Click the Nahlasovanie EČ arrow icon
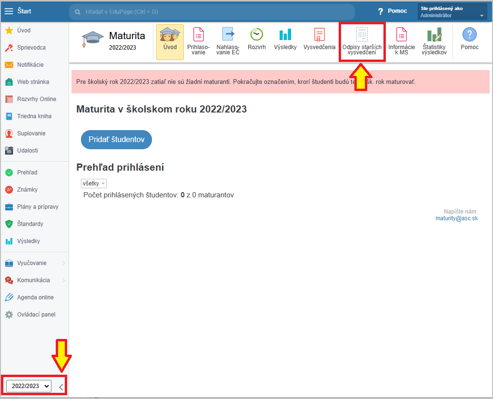The width and height of the screenshot is (493, 399). [x=228, y=34]
